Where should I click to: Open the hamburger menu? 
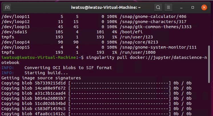click(168, 7)
